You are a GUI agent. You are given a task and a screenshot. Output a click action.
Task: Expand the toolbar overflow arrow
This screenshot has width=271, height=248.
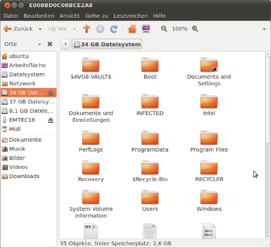tap(264, 29)
